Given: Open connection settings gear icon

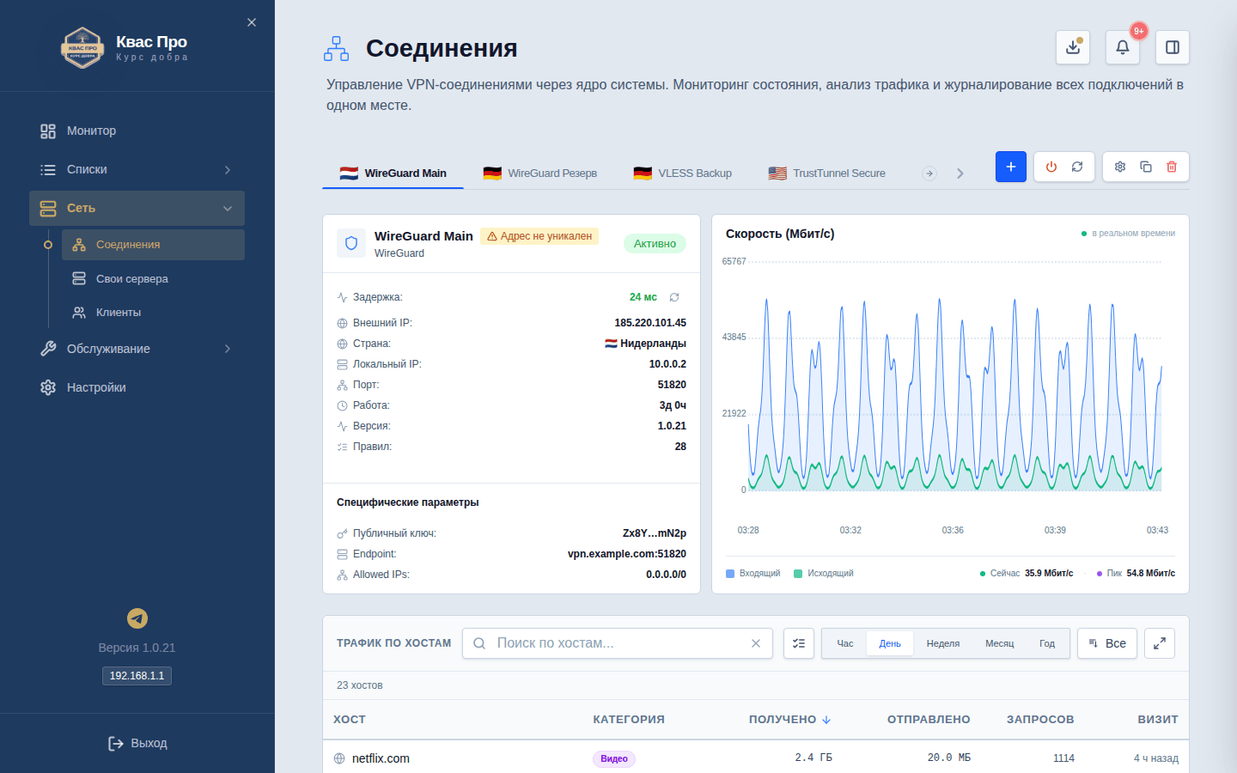Looking at the screenshot, I should pyautogui.click(x=1120, y=167).
